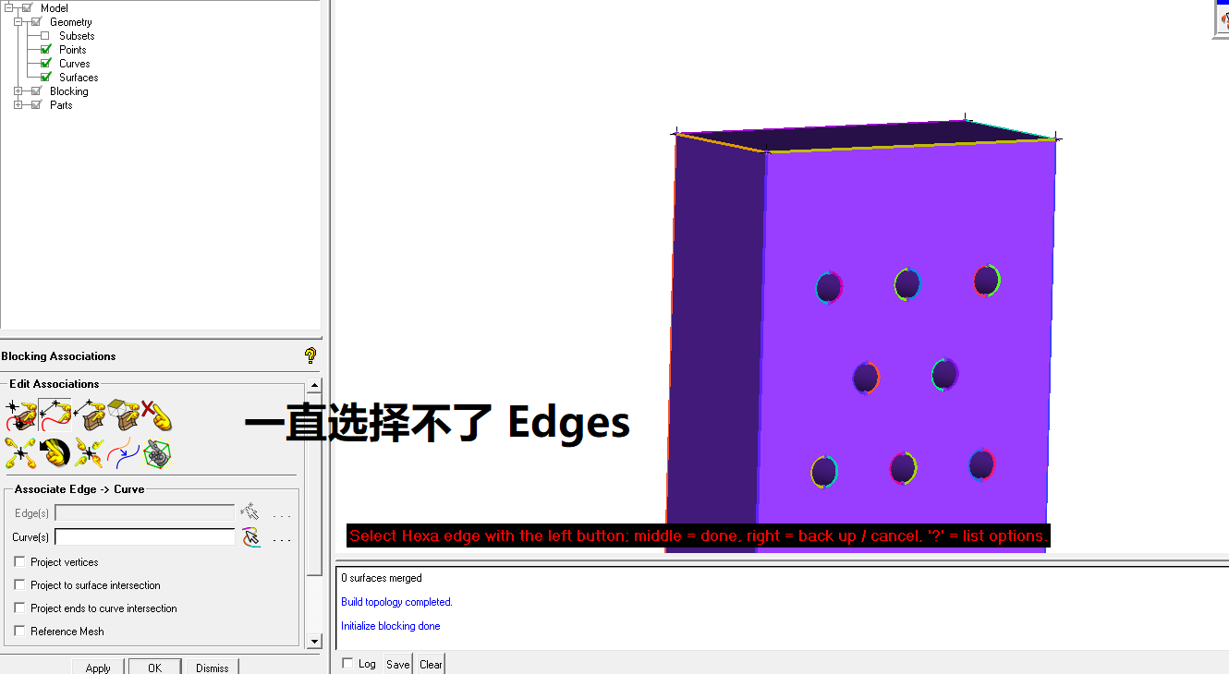Viewport: 1229px width, 674px height.
Task: Click the Curve(s) selection picker icon
Action: pyautogui.click(x=250, y=537)
